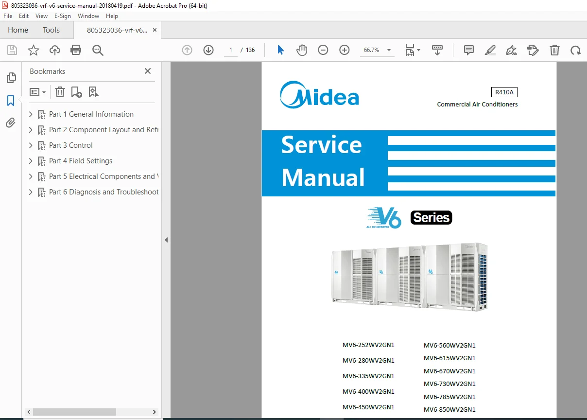The width and height of the screenshot is (587, 420).
Task: Click the scrolling mode keyboard icon
Action: click(437, 50)
